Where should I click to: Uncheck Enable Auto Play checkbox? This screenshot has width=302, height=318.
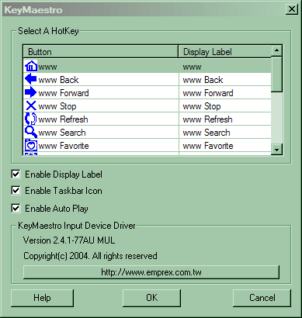pyautogui.click(x=16, y=208)
